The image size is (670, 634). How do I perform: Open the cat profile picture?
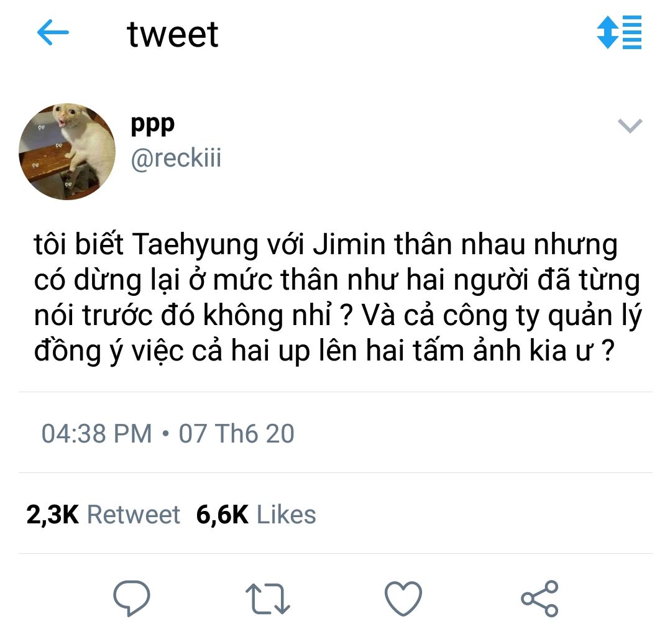(67, 151)
